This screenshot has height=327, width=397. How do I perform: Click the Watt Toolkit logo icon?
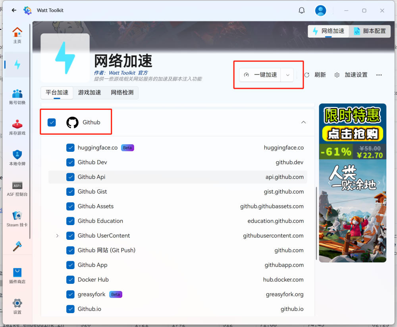pos(27,10)
